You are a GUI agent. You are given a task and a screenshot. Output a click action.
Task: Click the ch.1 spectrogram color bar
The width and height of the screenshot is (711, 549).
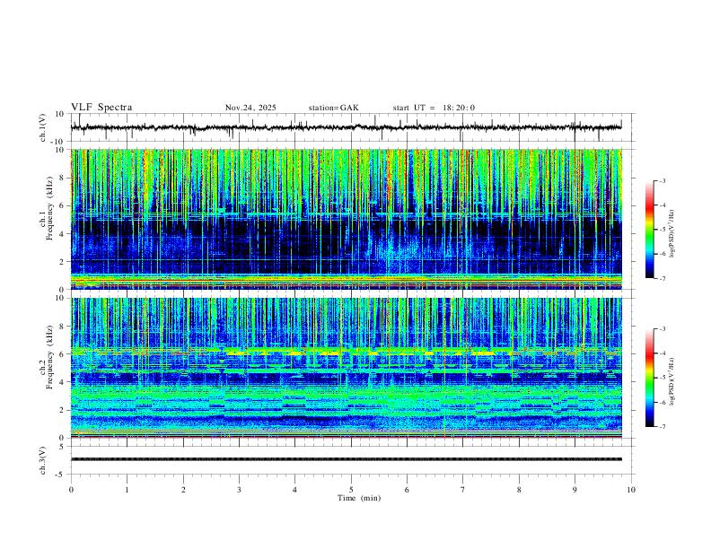point(650,230)
